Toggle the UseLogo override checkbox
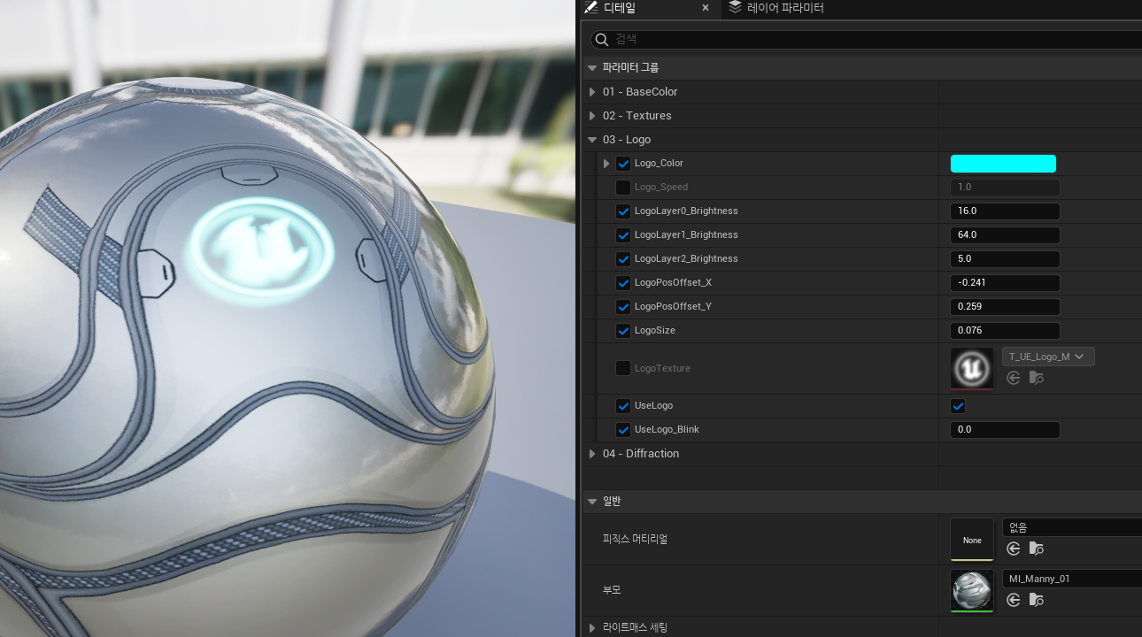The height and width of the screenshot is (637, 1142). coord(623,406)
